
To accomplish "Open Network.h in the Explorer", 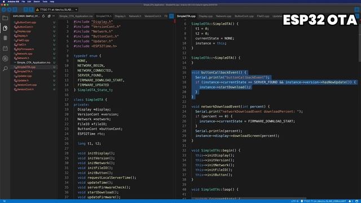I will (x=34, y=58).
